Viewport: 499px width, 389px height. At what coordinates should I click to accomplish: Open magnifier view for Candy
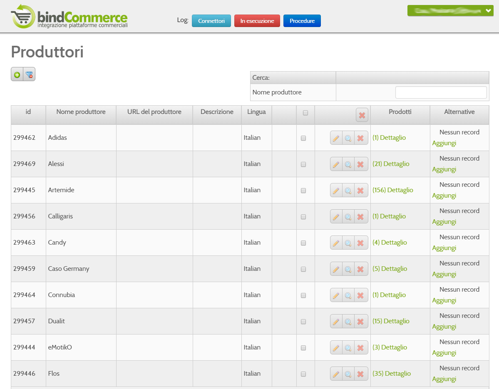click(348, 243)
